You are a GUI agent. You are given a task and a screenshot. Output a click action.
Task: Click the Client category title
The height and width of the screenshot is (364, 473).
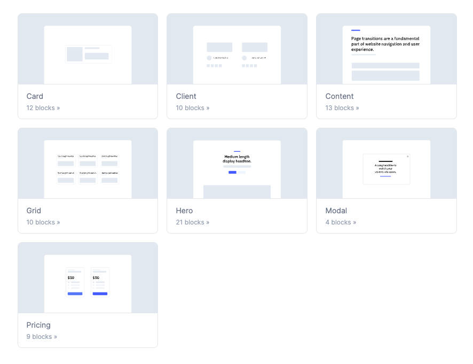point(186,96)
